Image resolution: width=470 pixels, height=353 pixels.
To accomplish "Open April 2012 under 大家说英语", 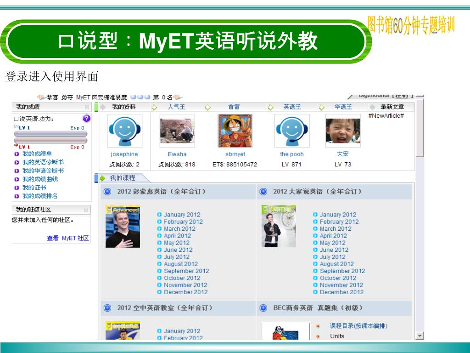I will pyautogui.click(x=333, y=236).
